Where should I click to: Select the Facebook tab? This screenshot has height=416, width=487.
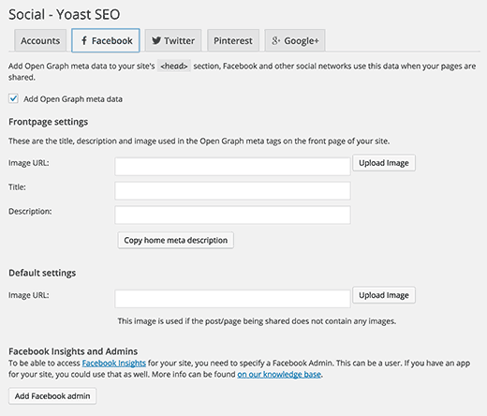(x=106, y=40)
